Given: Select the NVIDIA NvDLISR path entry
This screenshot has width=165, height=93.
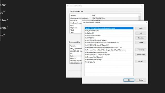Looking at the screenshot, I should (x=109, y=48).
